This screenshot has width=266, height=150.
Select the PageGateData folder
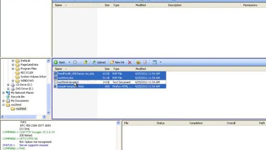29,65
